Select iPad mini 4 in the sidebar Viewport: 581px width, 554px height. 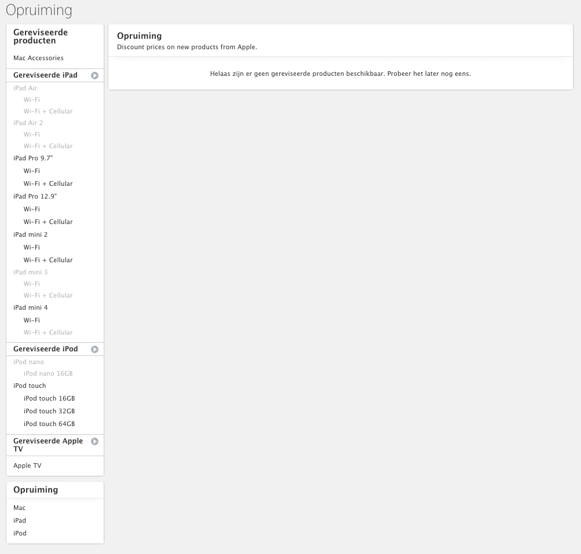(x=30, y=307)
